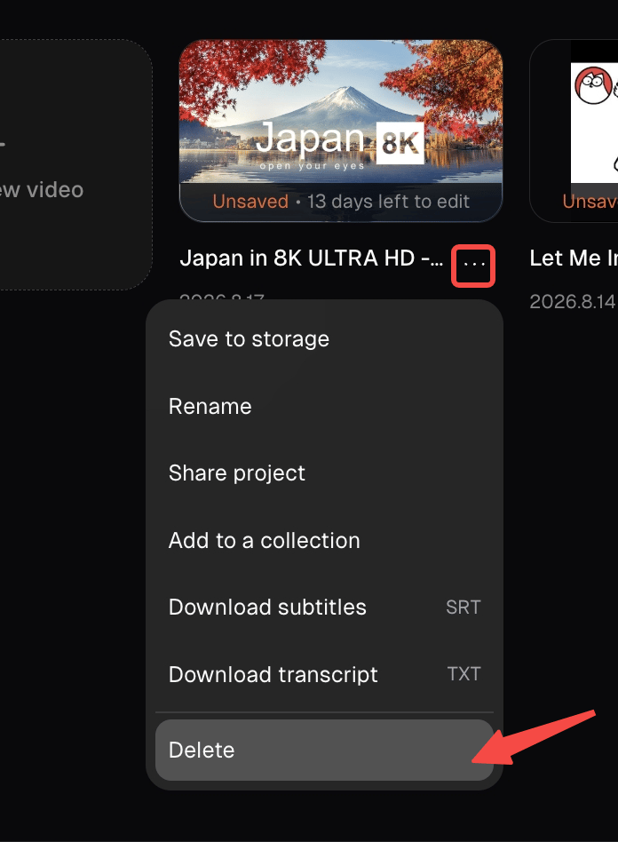The height and width of the screenshot is (842, 618).
Task: Click the Unsaved label on Let Me In project
Action: (x=590, y=202)
